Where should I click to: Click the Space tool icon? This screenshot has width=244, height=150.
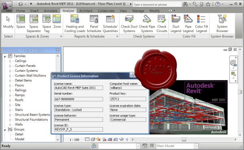[21, 19]
